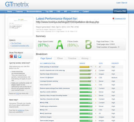Expand Avoid a character set in meta tag
The image size is (134, 122).
coord(52,70)
